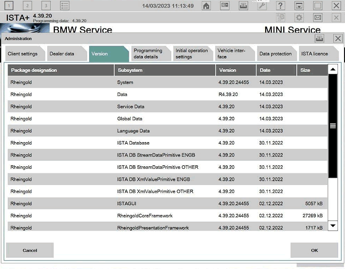This screenshot has height=269, width=345.
Task: Click the wrench tools icon
Action: point(262,6)
